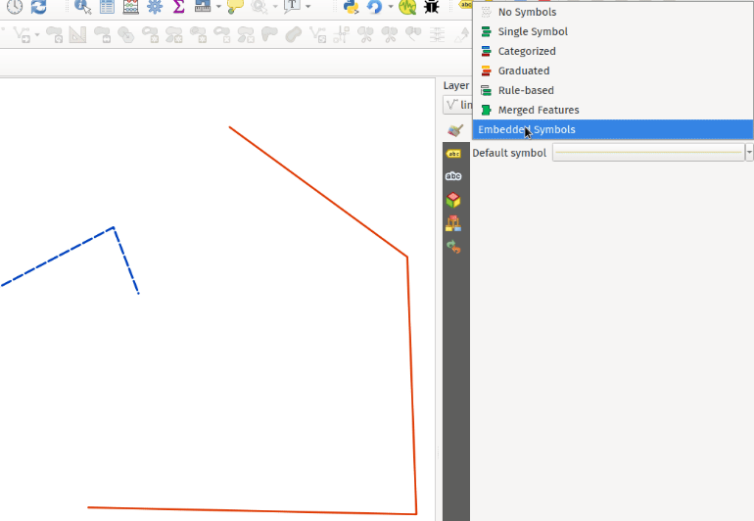This screenshot has height=521, width=754.
Task: Open the Processing Toolbox gear icon
Action: 155,7
